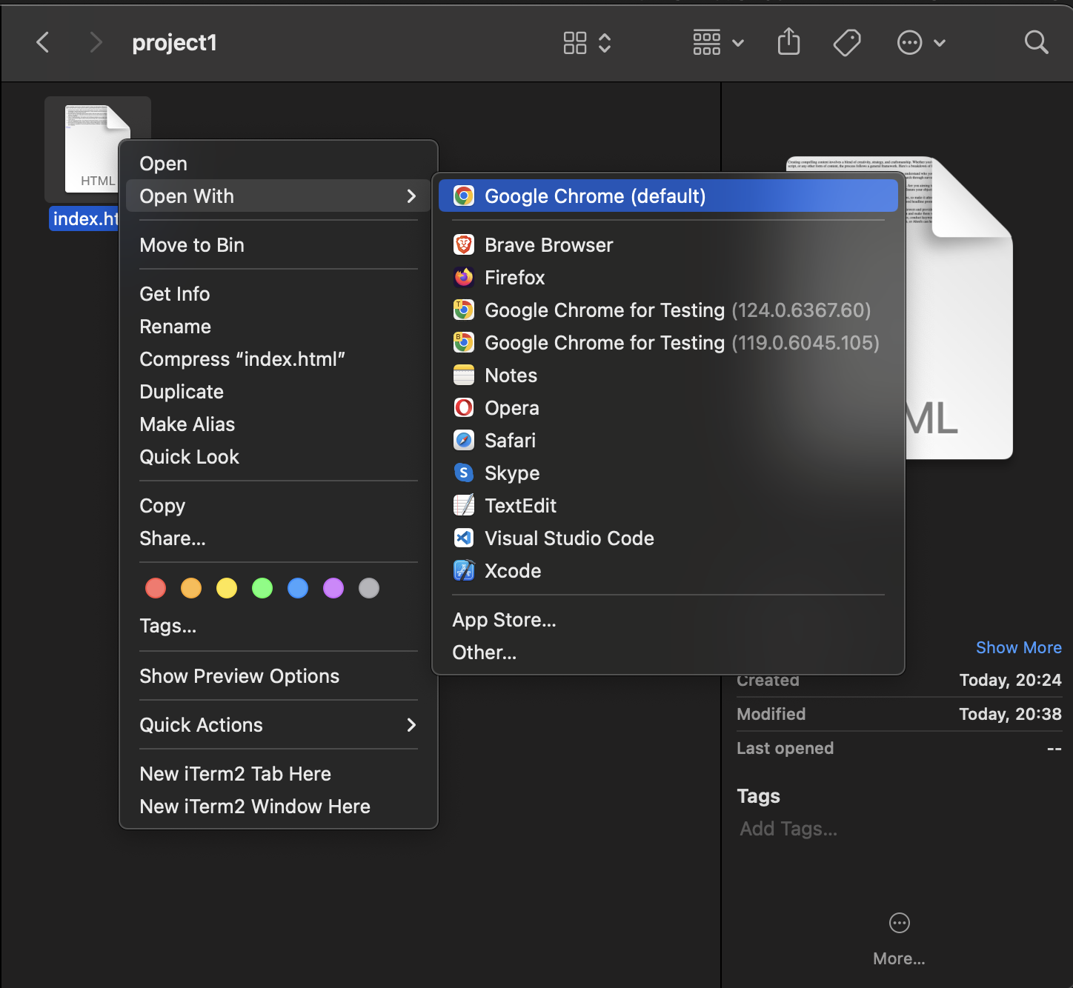Go back with the Finder back arrow
The width and height of the screenshot is (1073, 988).
pos(43,42)
